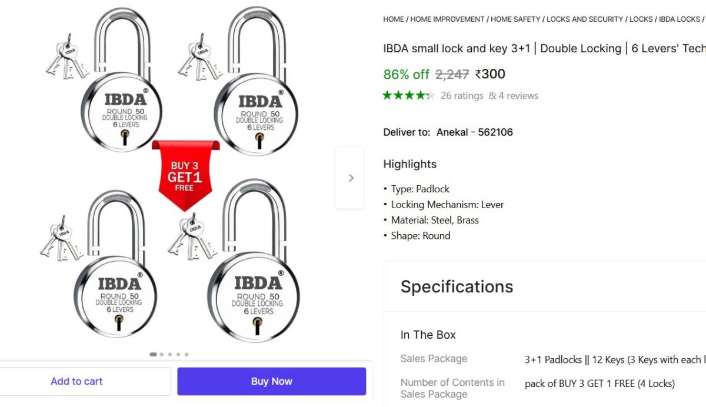706x407 pixels.
Task: Show the next product image with the chevron arrow
Action: pyautogui.click(x=351, y=178)
